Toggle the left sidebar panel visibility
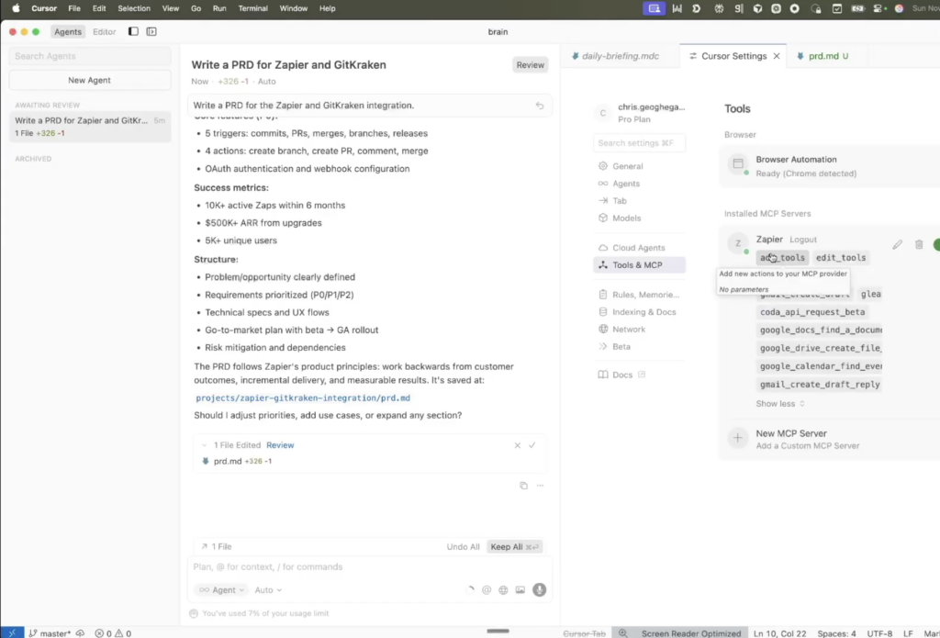Viewport: 940px width, 638px height. [x=133, y=31]
